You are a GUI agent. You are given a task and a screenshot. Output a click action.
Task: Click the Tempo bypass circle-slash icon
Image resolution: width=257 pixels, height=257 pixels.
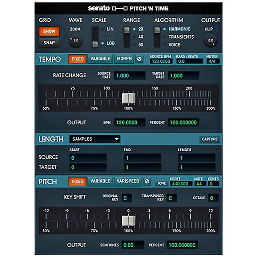click(139, 59)
